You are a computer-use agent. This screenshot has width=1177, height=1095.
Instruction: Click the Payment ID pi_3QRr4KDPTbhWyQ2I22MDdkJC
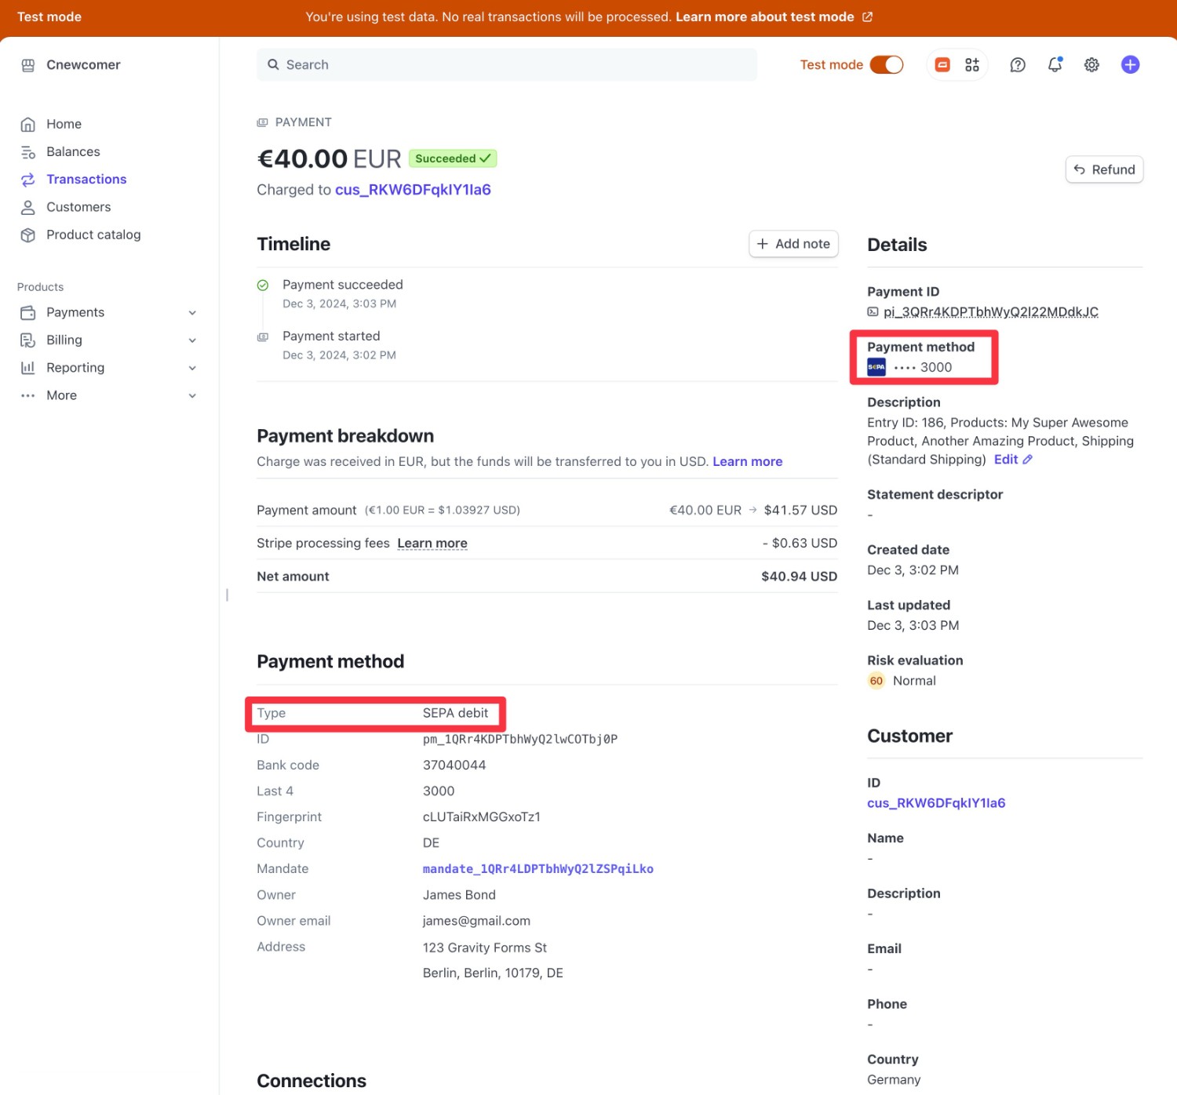[x=990, y=312]
